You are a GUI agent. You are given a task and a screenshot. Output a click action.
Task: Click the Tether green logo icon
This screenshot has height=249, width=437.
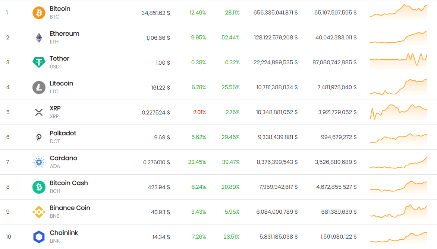[x=39, y=62]
